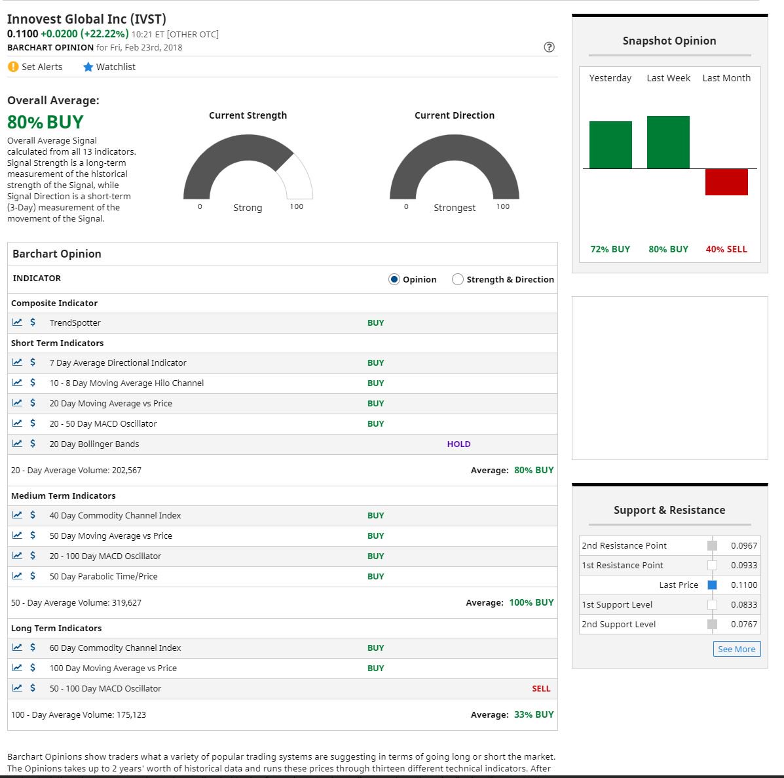Open chart icon for 7 Day Average Directional Indicator
This screenshot has height=778, width=784.
(17, 362)
